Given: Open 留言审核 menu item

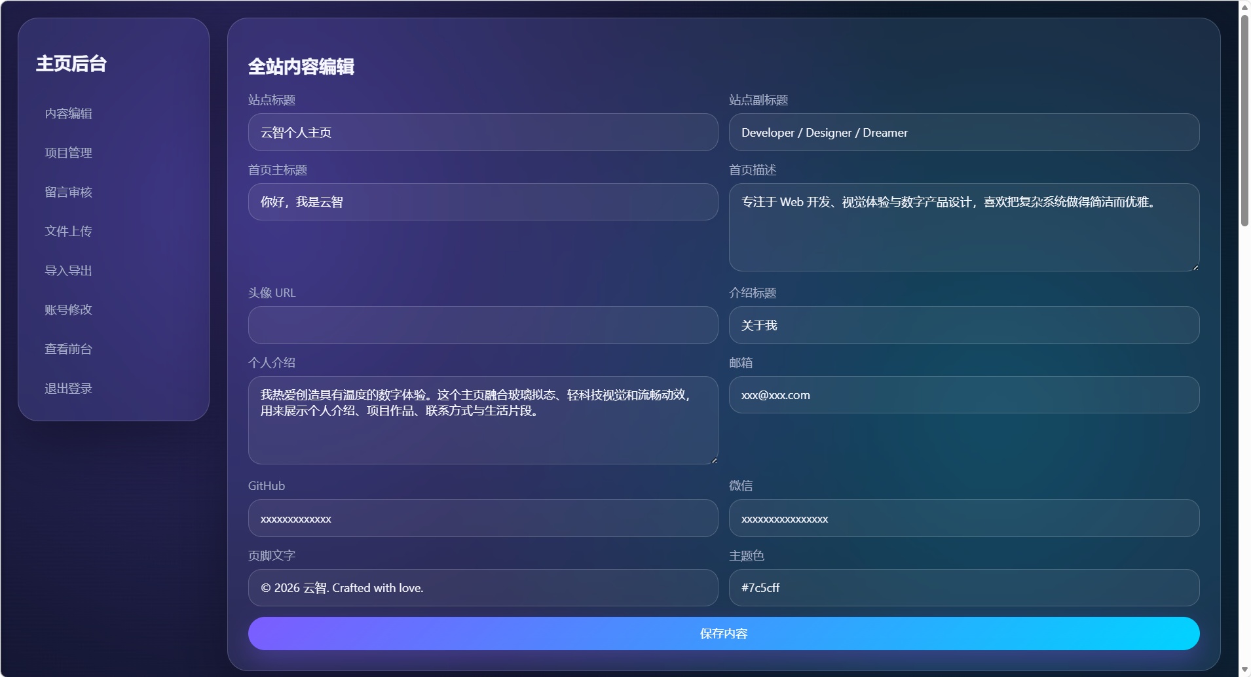Looking at the screenshot, I should point(68,192).
